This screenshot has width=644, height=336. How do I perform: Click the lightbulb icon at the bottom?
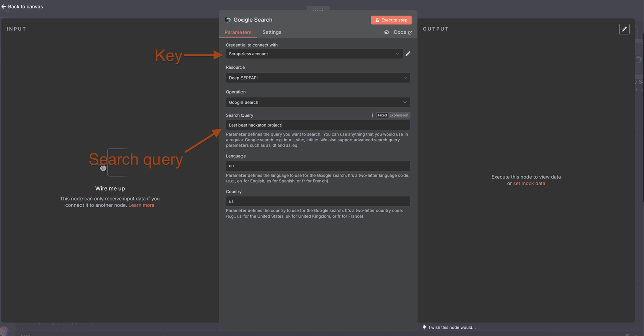[x=425, y=327]
